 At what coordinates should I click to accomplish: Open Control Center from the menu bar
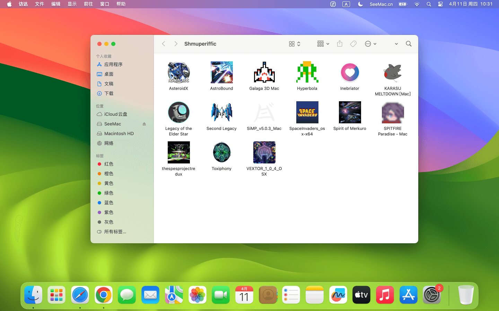coord(440,4)
